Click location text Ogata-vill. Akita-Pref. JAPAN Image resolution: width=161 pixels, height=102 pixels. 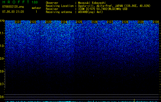100,6
